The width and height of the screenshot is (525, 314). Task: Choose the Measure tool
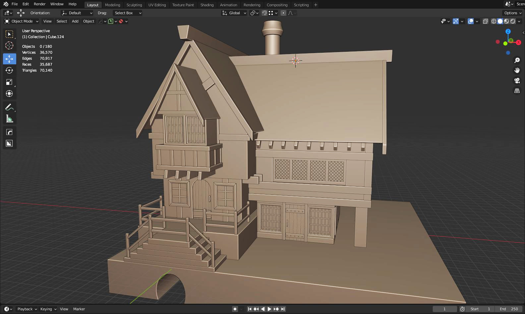pyautogui.click(x=9, y=119)
